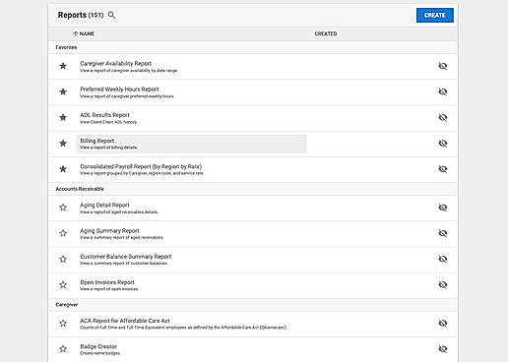508x362 pixels.
Task: Unfavorite the Preferred Weekly Hours Report star
Action: (x=63, y=91)
